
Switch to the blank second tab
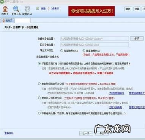(23, 21)
